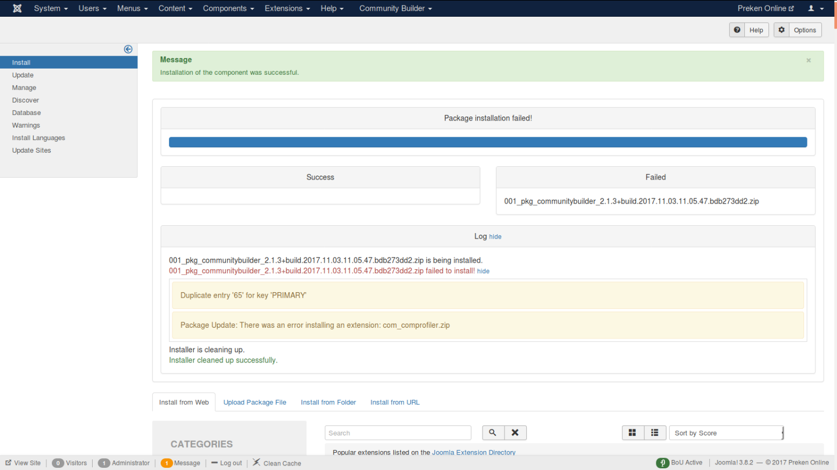Viewport: 837px width, 470px height.
Task: Open the Content menu
Action: pos(175,8)
